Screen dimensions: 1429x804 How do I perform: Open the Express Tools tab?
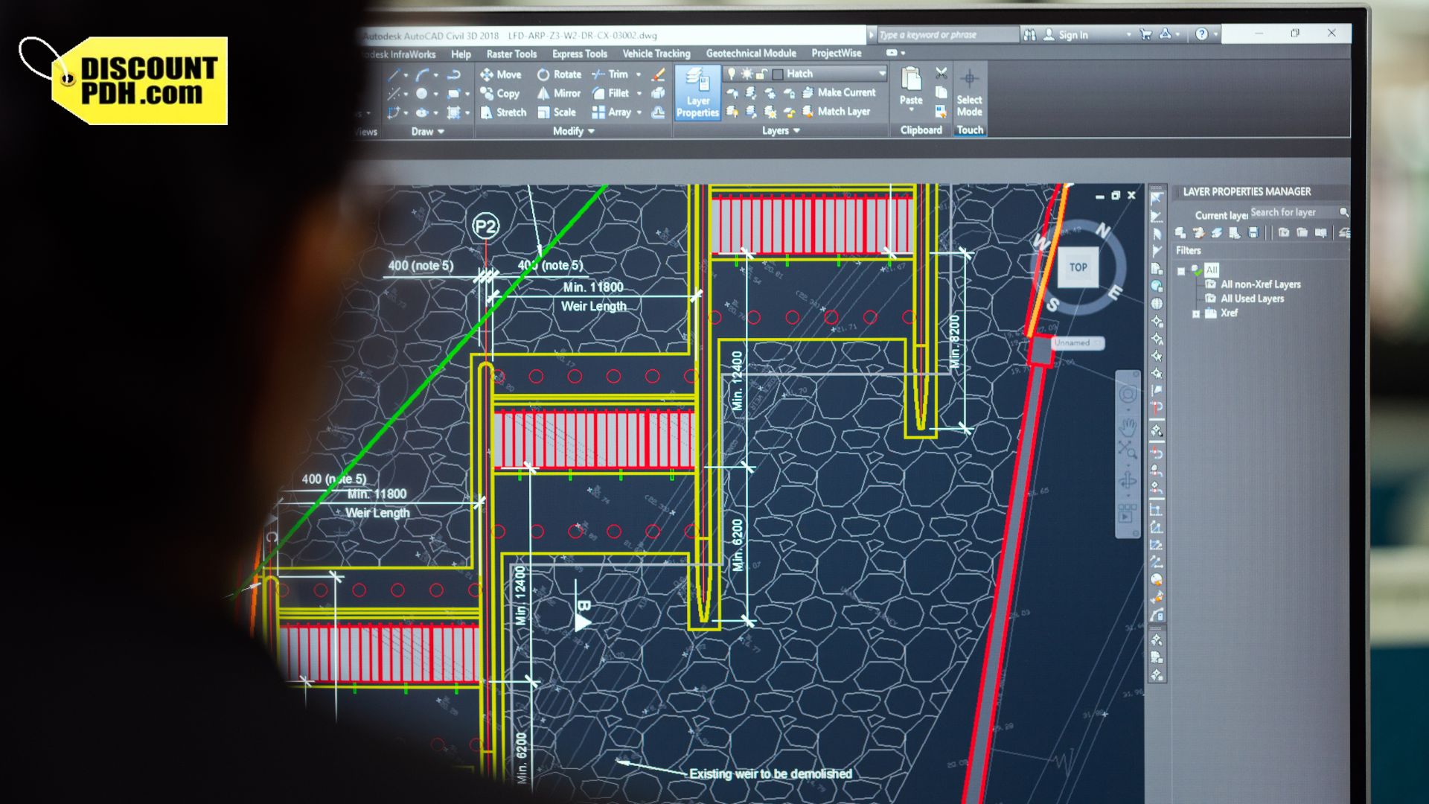click(x=580, y=54)
